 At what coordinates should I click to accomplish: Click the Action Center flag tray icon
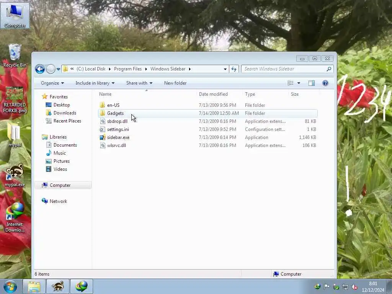click(x=327, y=287)
